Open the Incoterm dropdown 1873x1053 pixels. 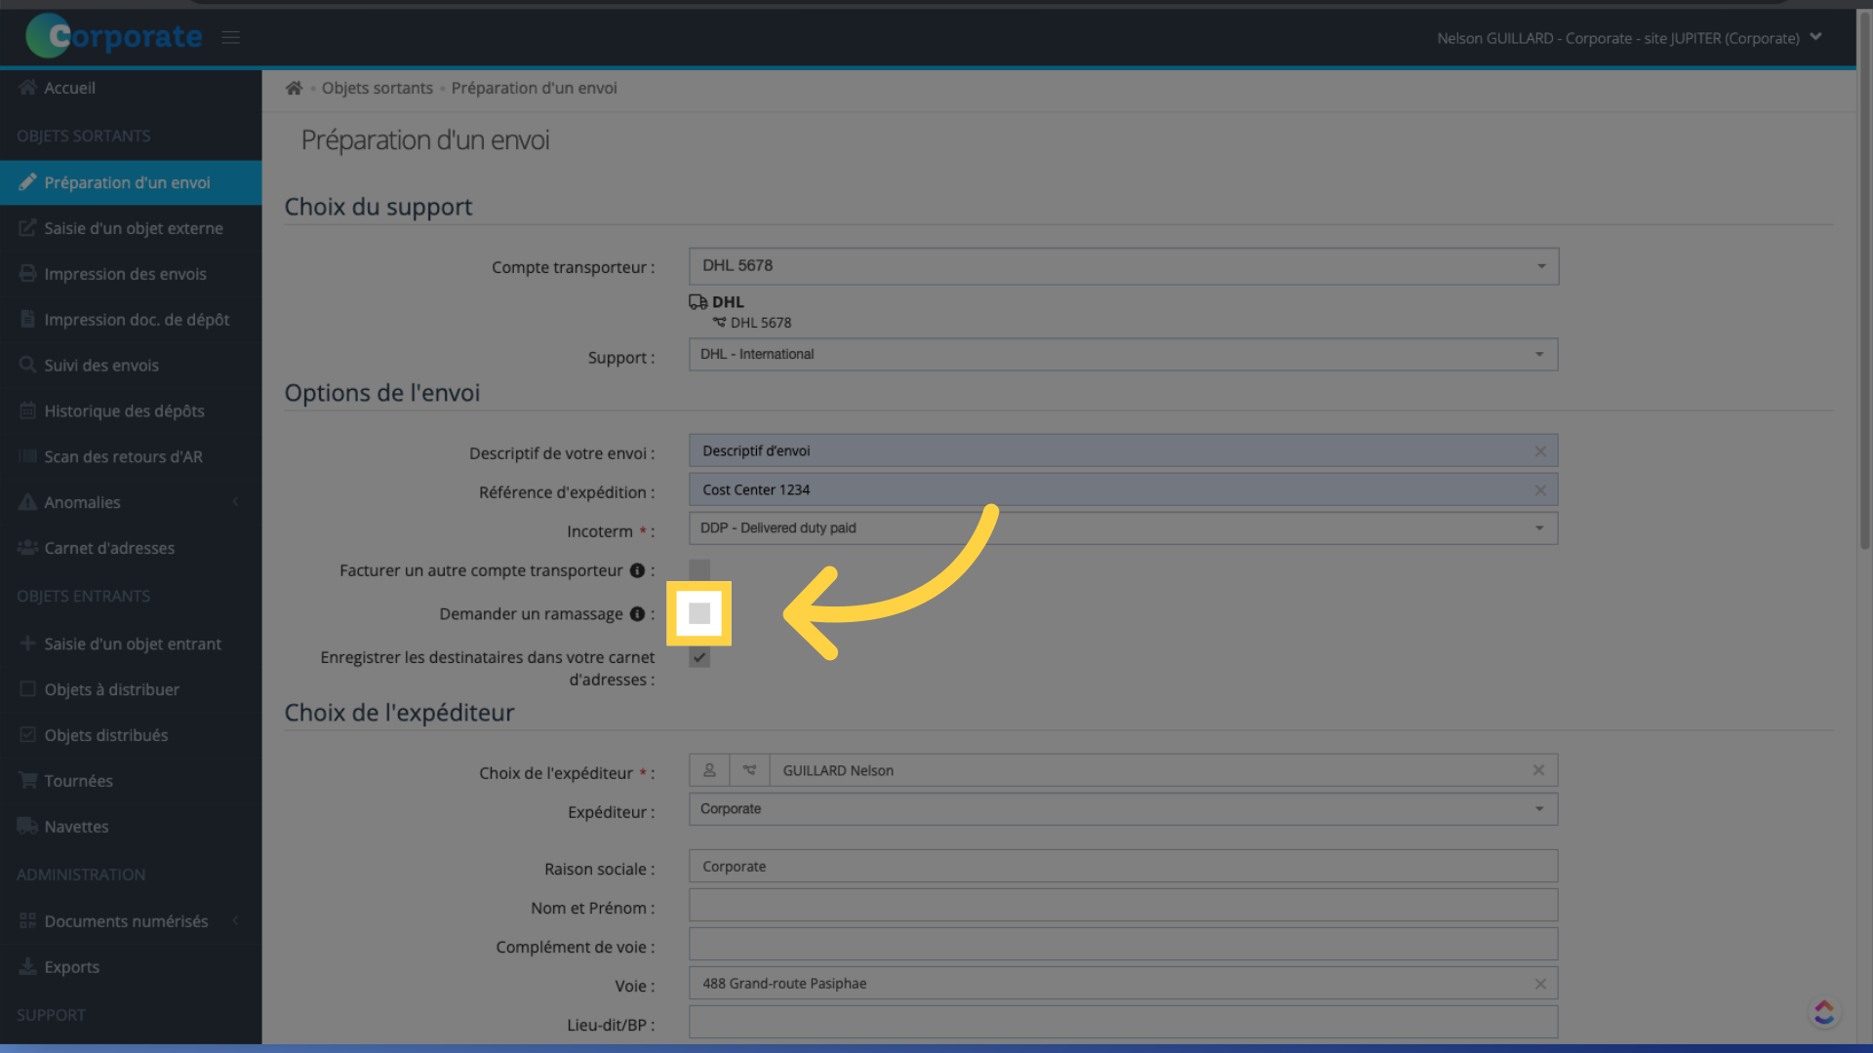[1123, 528]
